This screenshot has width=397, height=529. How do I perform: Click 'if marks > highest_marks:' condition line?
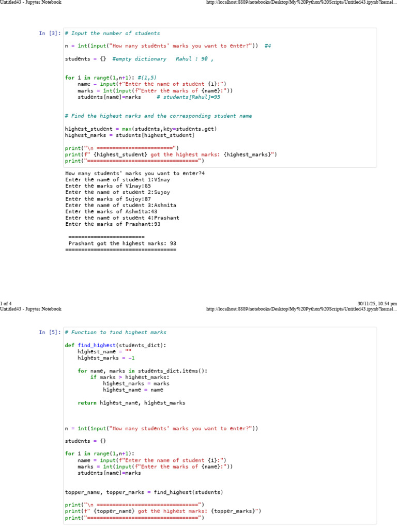[x=130, y=377]
